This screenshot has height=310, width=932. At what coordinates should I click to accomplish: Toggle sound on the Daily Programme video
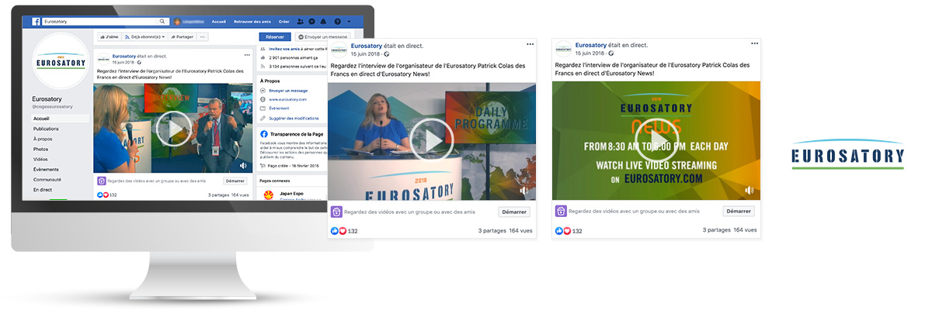pyautogui.click(x=524, y=190)
